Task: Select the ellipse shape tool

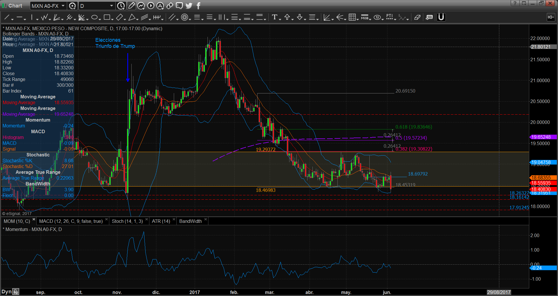Action: point(94,17)
